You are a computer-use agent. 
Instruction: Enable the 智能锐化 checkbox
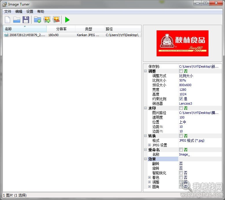coord(181,173)
